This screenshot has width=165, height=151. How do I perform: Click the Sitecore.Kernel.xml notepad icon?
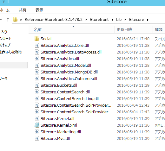pos(37,125)
